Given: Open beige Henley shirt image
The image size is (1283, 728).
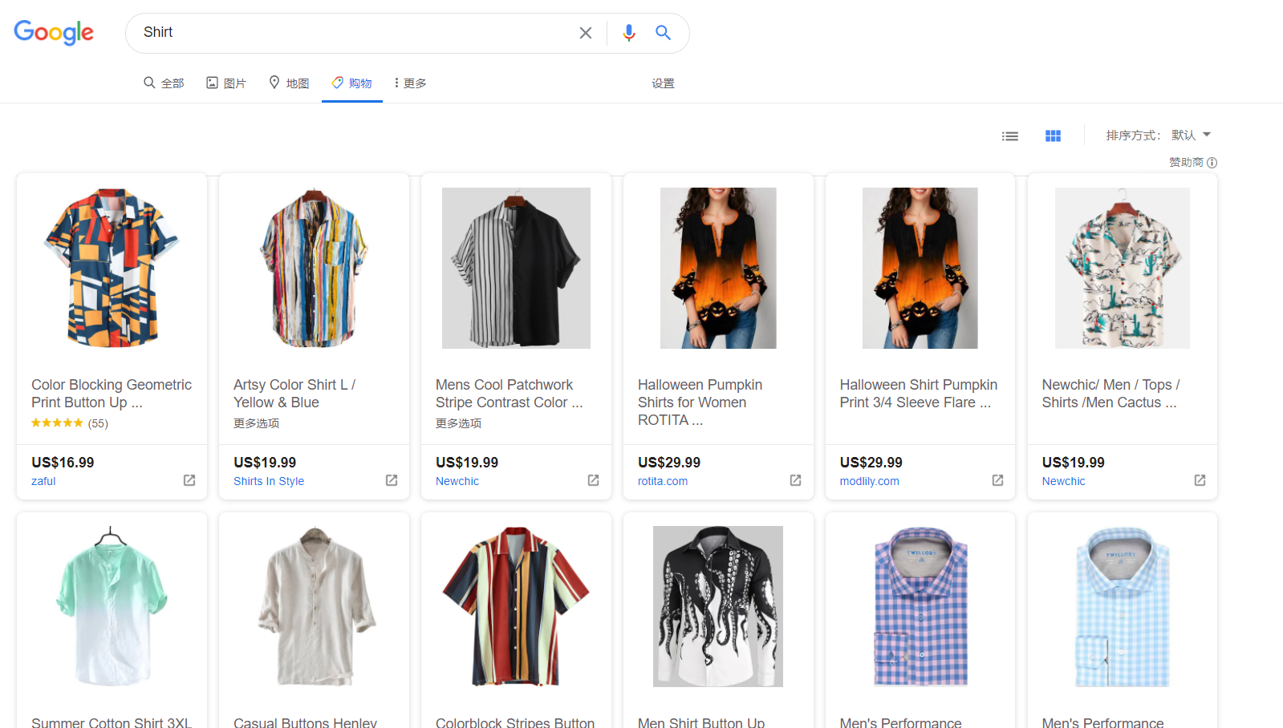Looking at the screenshot, I should pyautogui.click(x=317, y=607).
